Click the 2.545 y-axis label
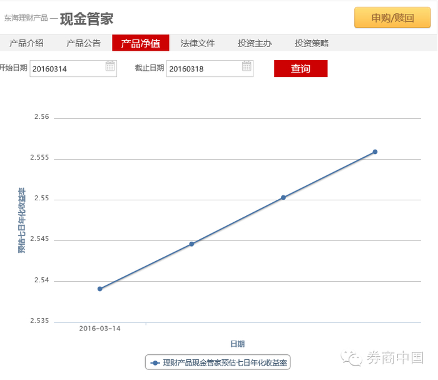 click(39, 239)
